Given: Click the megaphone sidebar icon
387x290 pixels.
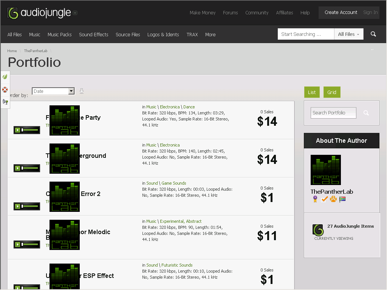Looking at the screenshot, I should click(x=5, y=102).
